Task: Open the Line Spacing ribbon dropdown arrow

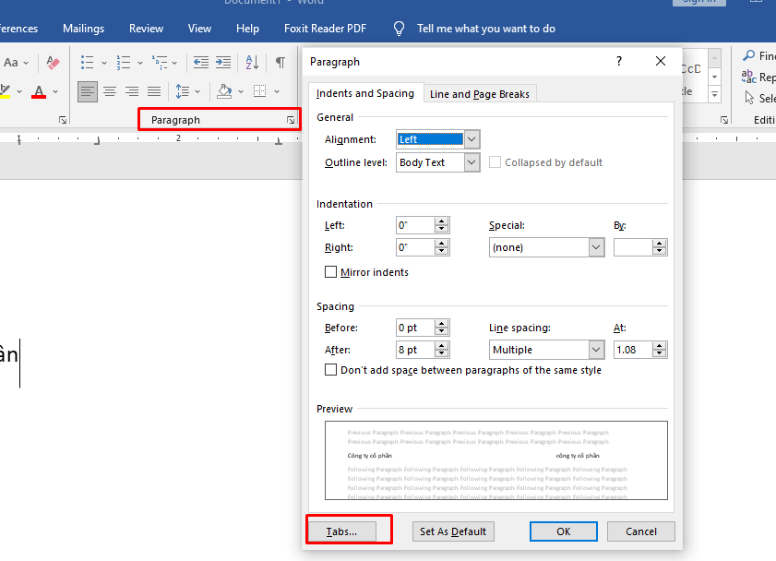Action: (x=197, y=91)
